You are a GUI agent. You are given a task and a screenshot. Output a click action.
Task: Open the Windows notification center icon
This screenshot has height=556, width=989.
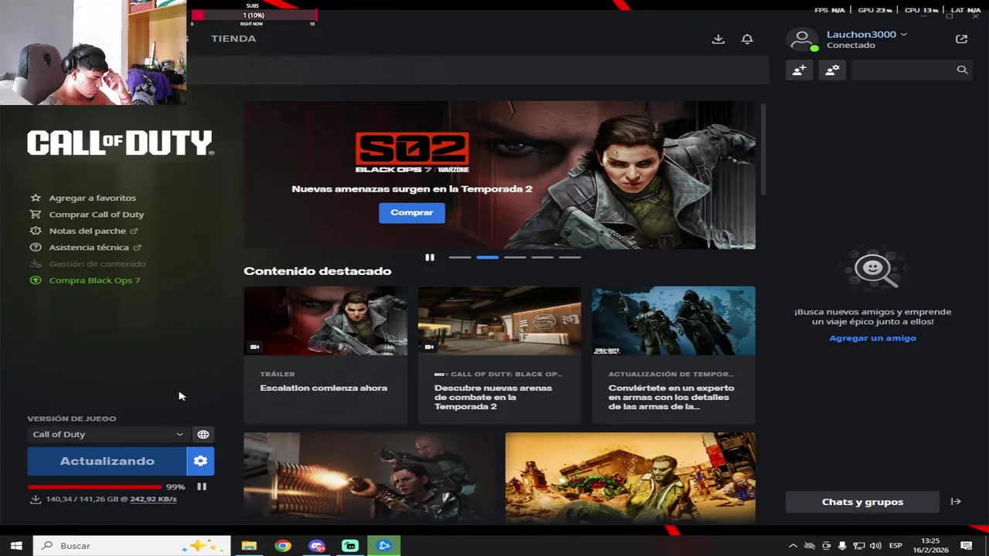967,546
